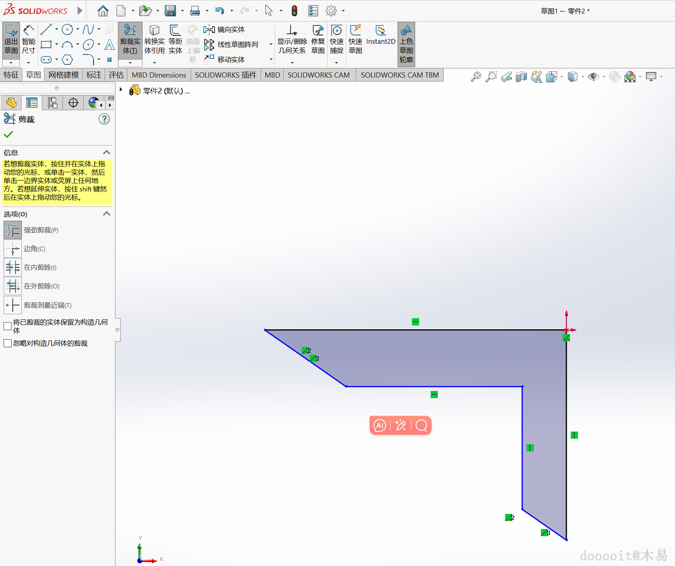Screen dimensions: 675x566
Task: Click Exit Sketch (退出草图) button
Action: 11,40
